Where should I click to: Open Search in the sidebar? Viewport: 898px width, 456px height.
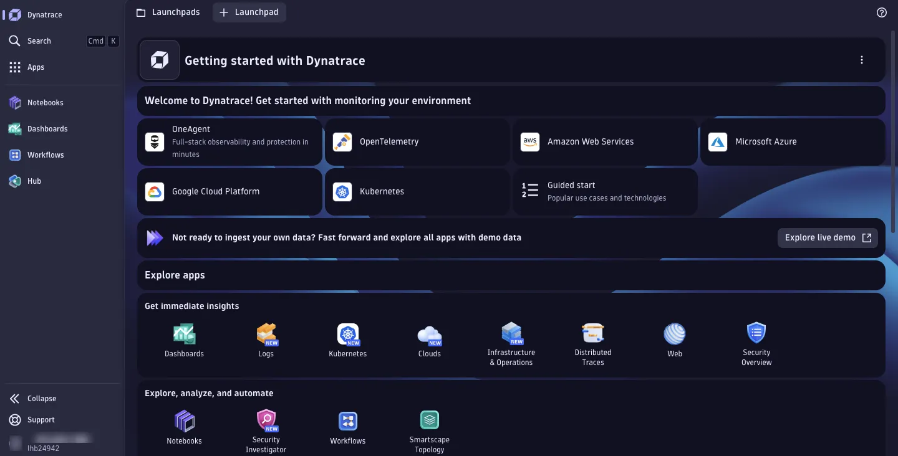(x=62, y=41)
